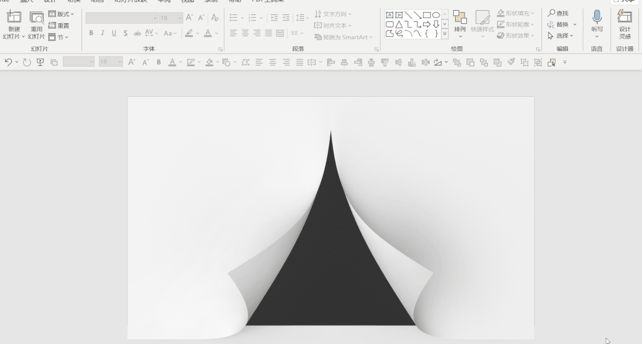Open the Section (节) dropdown
The height and width of the screenshot is (344, 642).
[58, 37]
